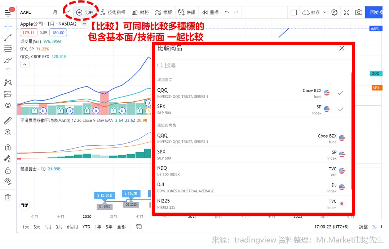Activate the zoom in tool
Viewport: 389px width, 249px height.
(x=8, y=132)
